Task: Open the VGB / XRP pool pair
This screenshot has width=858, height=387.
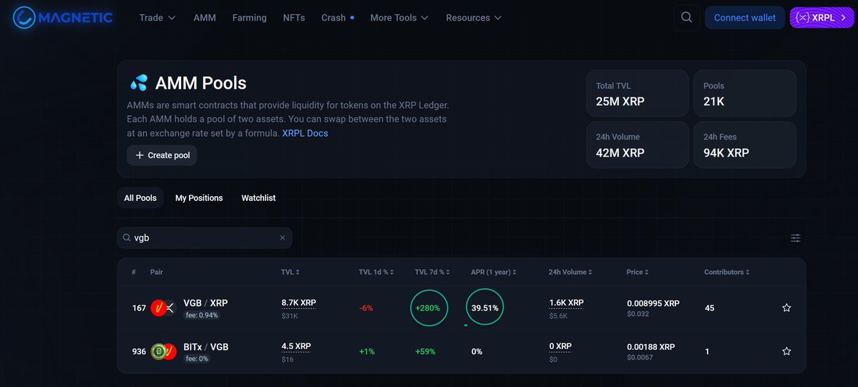Action: tap(205, 303)
